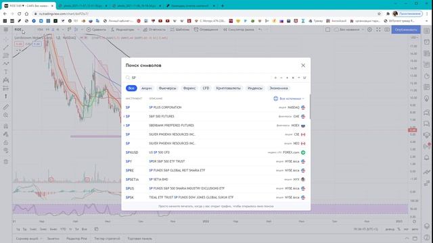Select the Форекс filter chip
This screenshot has width=433, height=243.
(189, 88)
